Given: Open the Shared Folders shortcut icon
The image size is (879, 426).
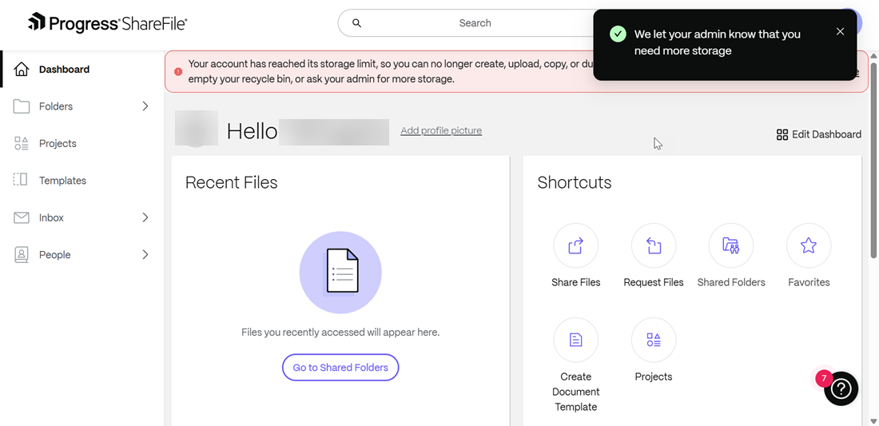Looking at the screenshot, I should (x=730, y=246).
